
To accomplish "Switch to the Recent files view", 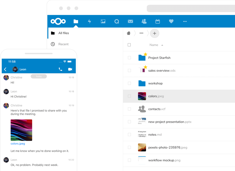I will point(64,44).
